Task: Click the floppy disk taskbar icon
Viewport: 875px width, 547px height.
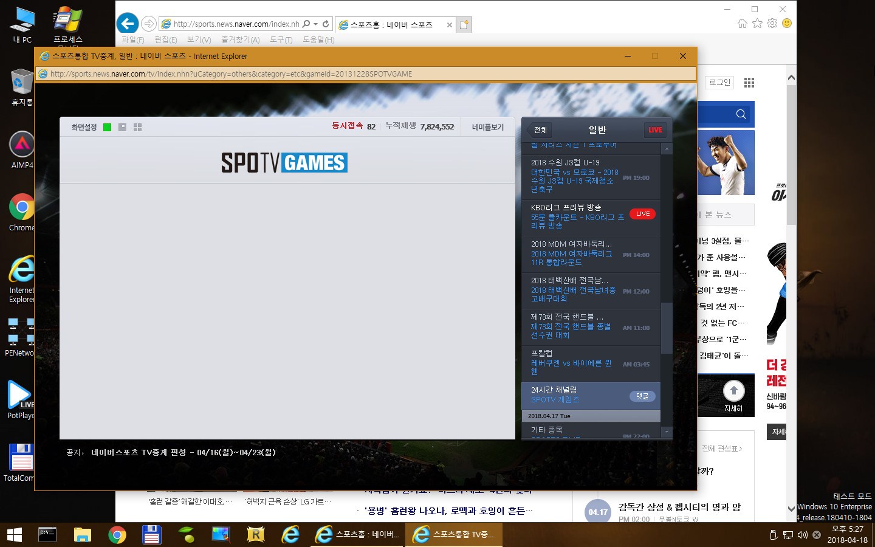Action: tap(151, 535)
